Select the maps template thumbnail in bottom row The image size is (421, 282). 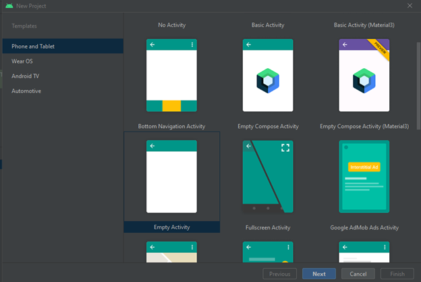(171, 252)
